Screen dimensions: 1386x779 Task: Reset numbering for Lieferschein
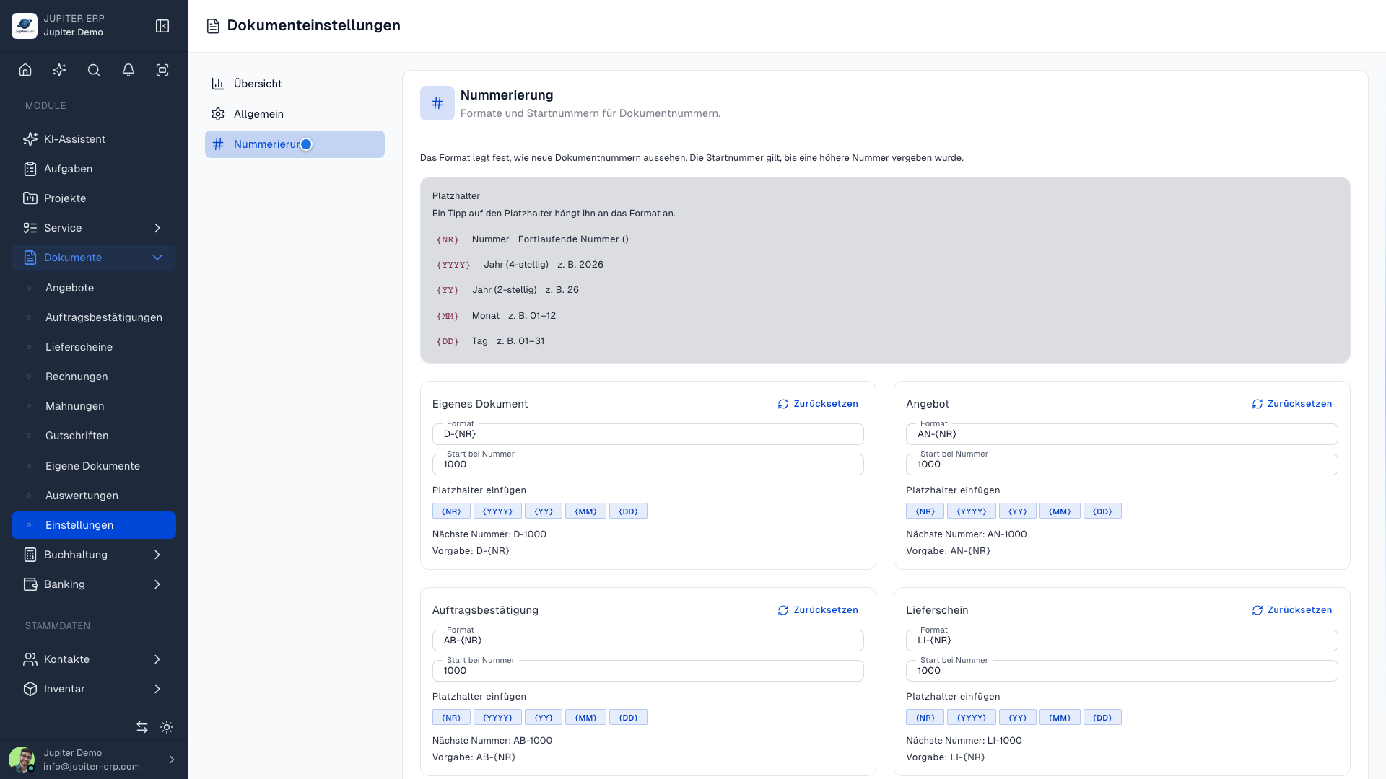pyautogui.click(x=1292, y=610)
